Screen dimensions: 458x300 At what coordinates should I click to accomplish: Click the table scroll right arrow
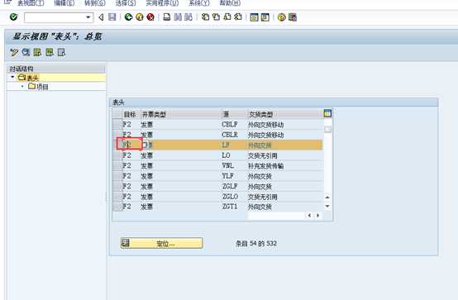click(317, 215)
